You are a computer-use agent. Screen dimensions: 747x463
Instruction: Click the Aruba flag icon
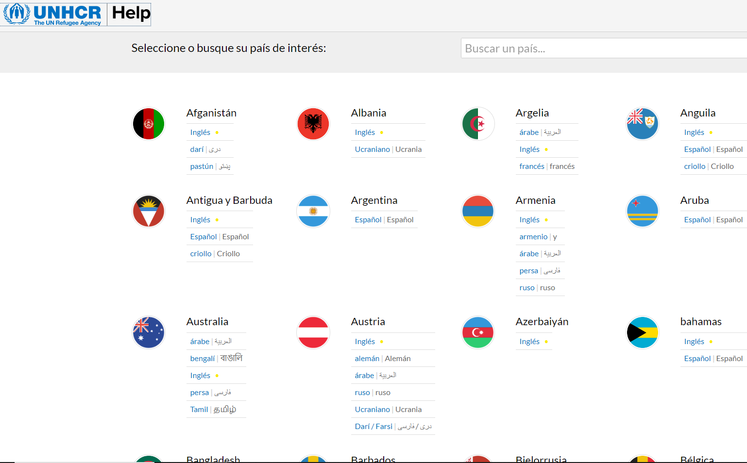click(x=643, y=211)
